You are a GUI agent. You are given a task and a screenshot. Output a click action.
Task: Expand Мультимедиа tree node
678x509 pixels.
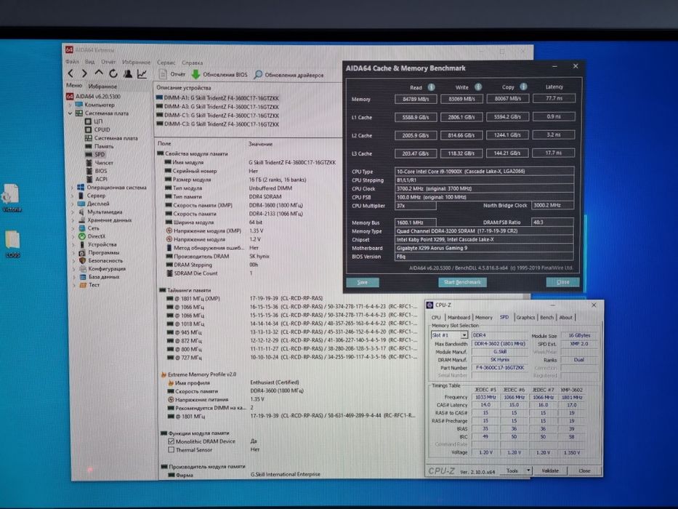[x=73, y=212]
